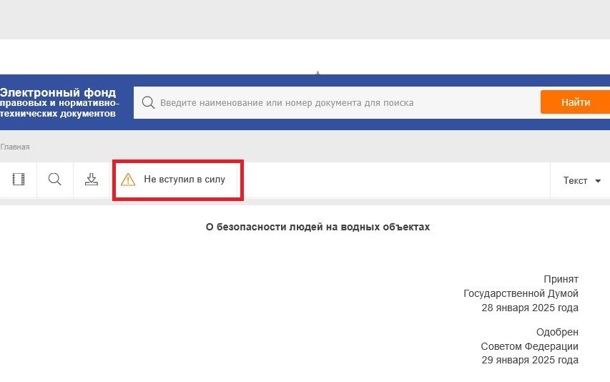
Task: Click the Государственной Думой text
Action: coord(521,293)
